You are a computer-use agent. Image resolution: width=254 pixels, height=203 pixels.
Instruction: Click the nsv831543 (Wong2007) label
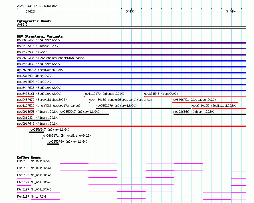161,94
